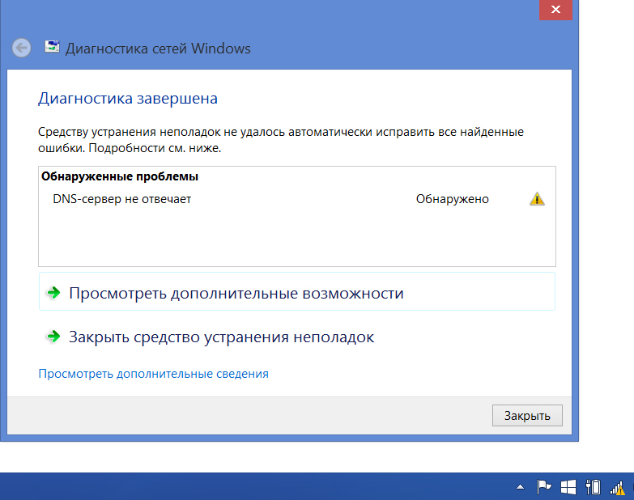This screenshot has height=500, width=634.
Task: Click the back arrow in dialog header
Action: pyautogui.click(x=21, y=48)
